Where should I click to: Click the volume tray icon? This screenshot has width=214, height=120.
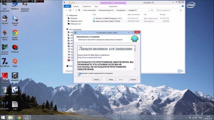click(196, 118)
